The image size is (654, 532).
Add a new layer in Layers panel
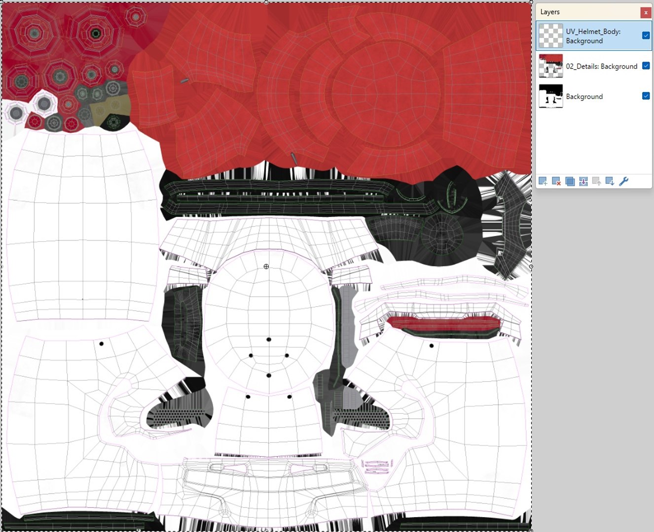(543, 181)
